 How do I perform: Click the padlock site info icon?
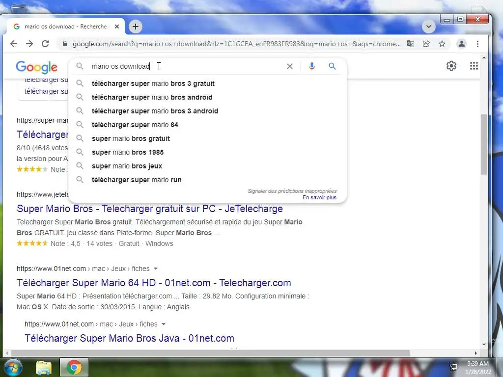click(x=65, y=44)
